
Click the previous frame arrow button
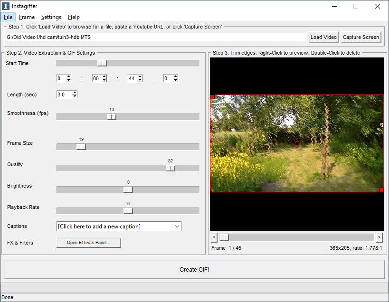[x=214, y=237]
